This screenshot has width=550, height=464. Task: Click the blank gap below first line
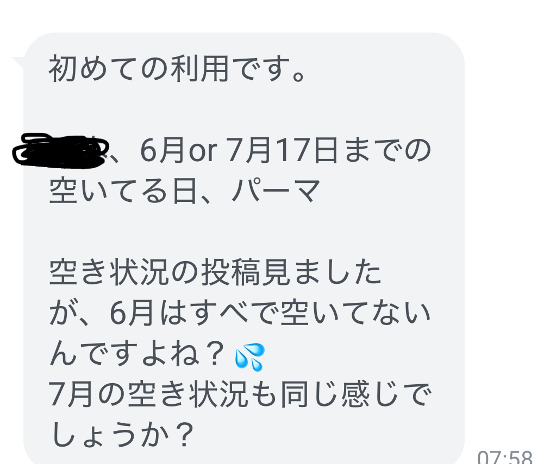click(244, 109)
